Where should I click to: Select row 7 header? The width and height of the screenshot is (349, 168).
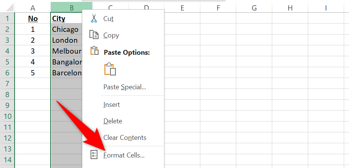7,83
